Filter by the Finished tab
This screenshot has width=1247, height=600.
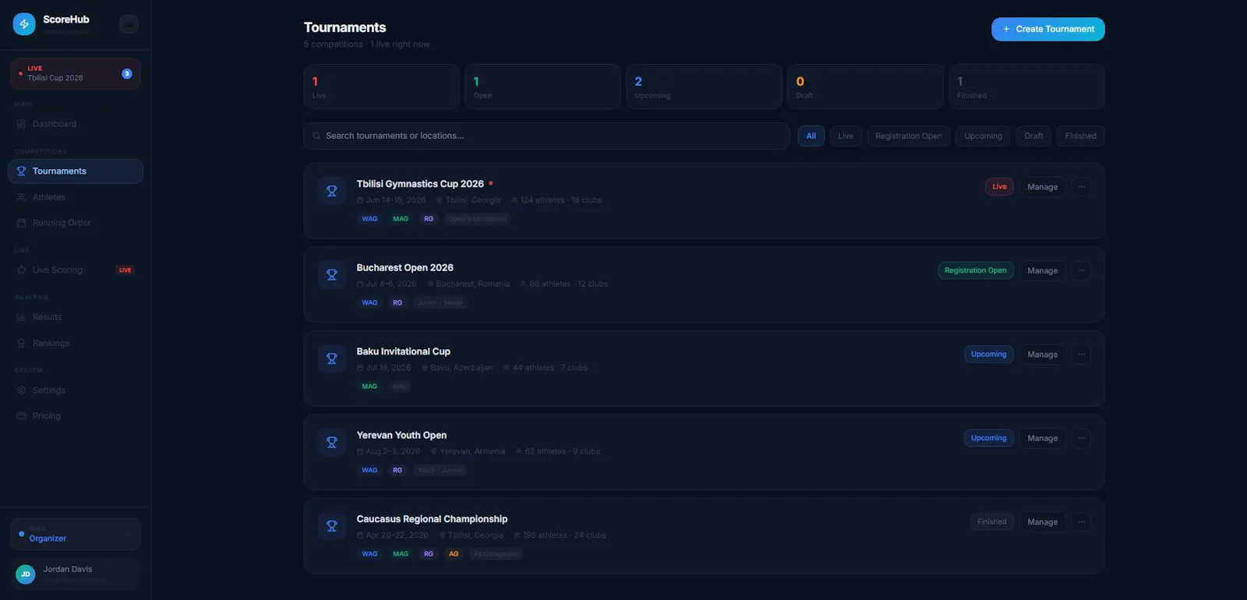(x=1080, y=136)
